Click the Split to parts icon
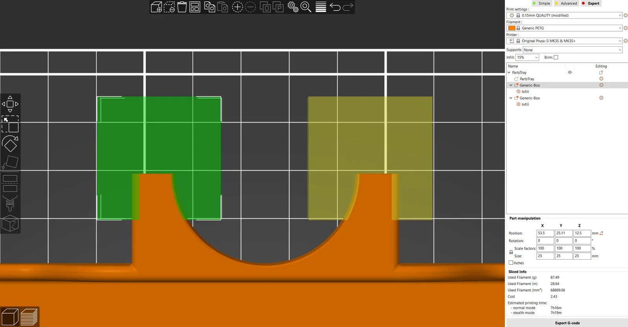Viewport: 628px width, 327px height. 278,7
